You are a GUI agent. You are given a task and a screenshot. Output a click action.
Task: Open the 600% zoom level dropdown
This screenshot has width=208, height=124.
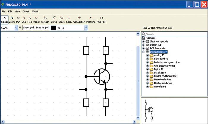click(16, 28)
